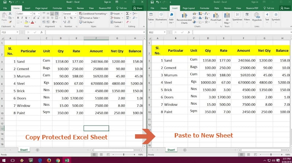This screenshot has width=292, height=163.
Task: Open the Calibri font name dropdown
Action: 23,14
